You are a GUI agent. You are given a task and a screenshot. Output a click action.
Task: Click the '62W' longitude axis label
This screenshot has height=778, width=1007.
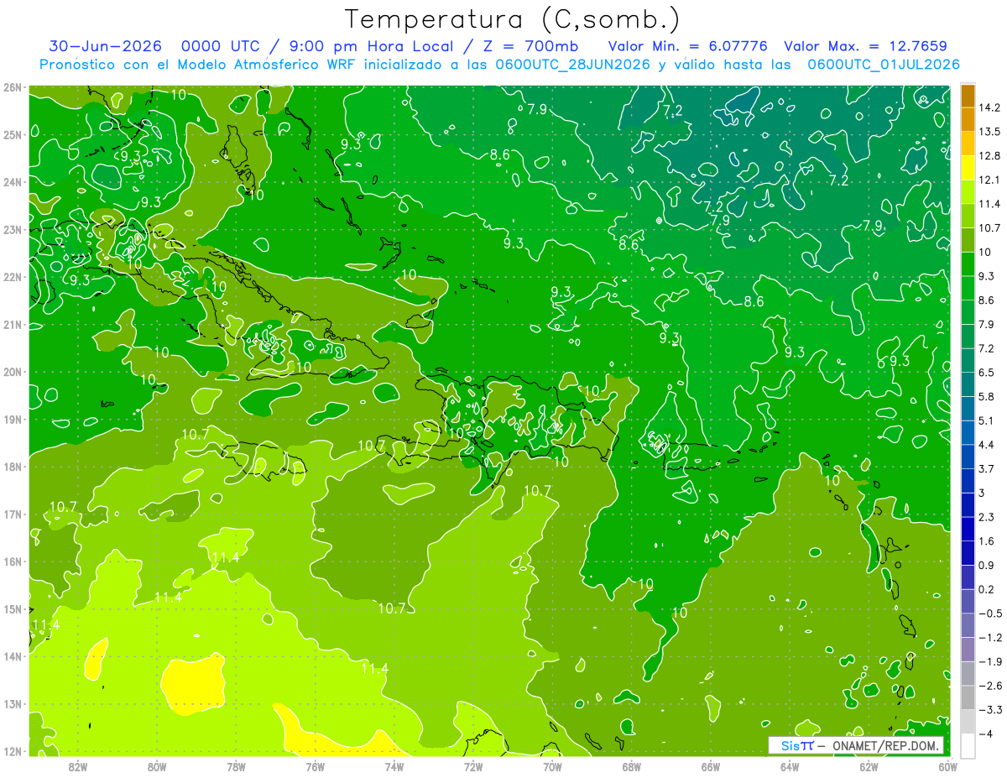pos(869,766)
